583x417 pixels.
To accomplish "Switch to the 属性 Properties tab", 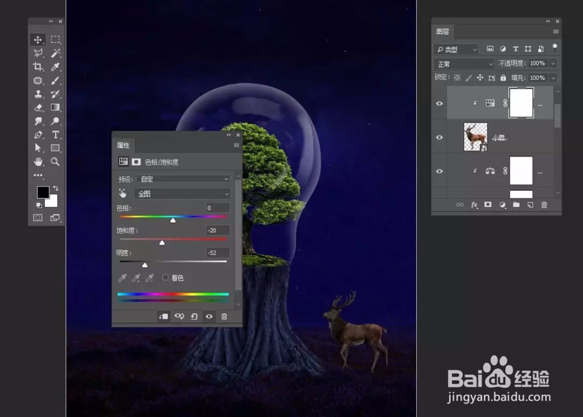I will click(x=123, y=145).
